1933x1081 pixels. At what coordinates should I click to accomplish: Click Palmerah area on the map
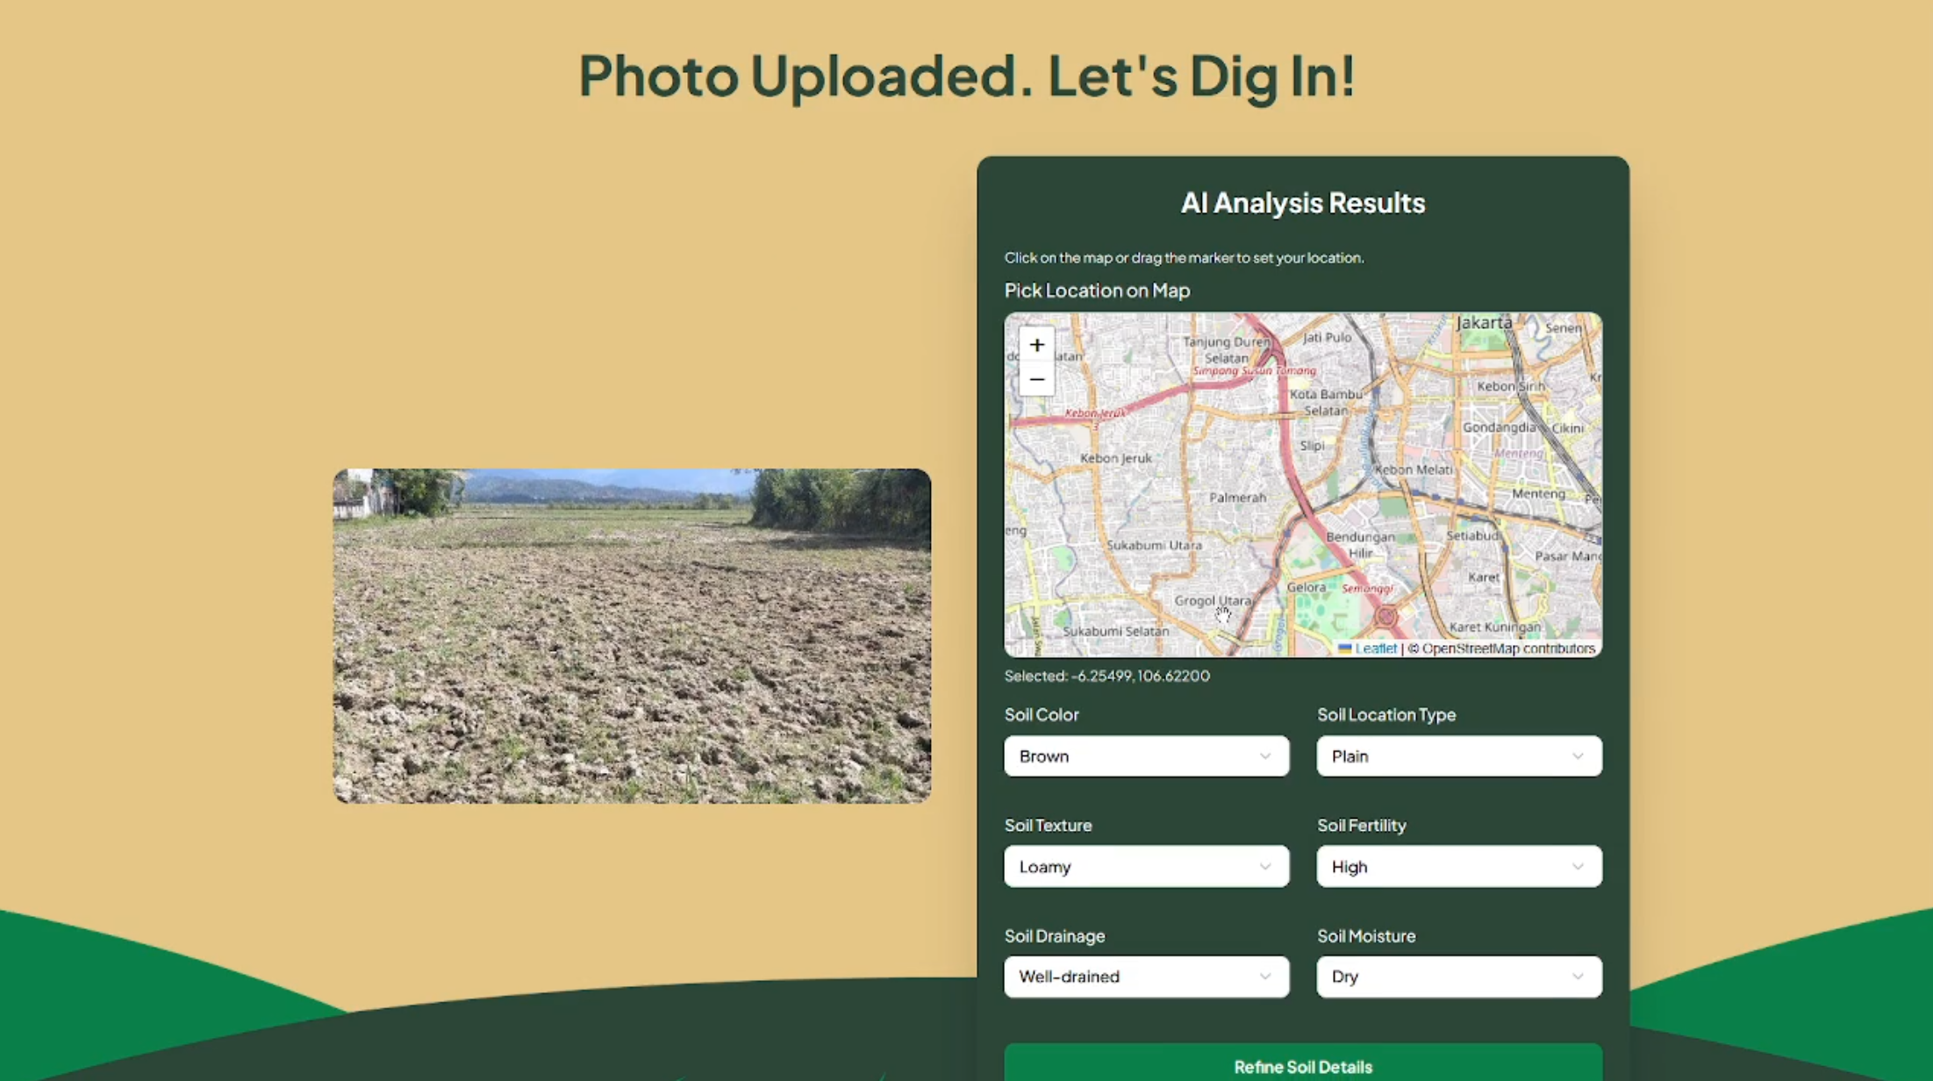click(1237, 498)
